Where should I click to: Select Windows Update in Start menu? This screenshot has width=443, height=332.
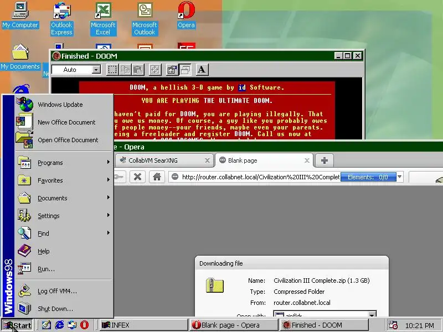coord(64,105)
